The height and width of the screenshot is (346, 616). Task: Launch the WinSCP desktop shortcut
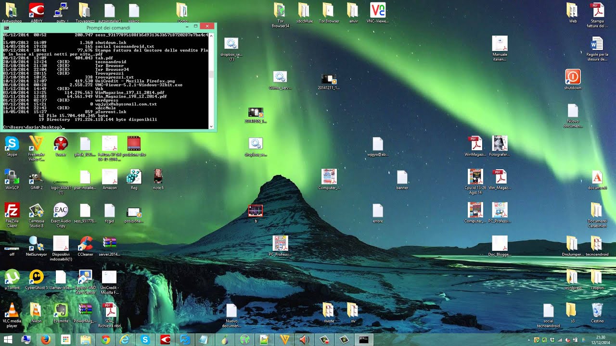12,179
